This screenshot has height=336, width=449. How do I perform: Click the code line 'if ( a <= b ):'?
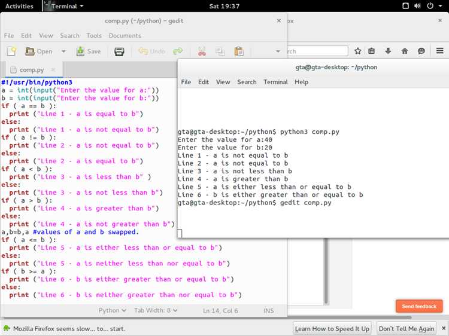click(x=29, y=240)
